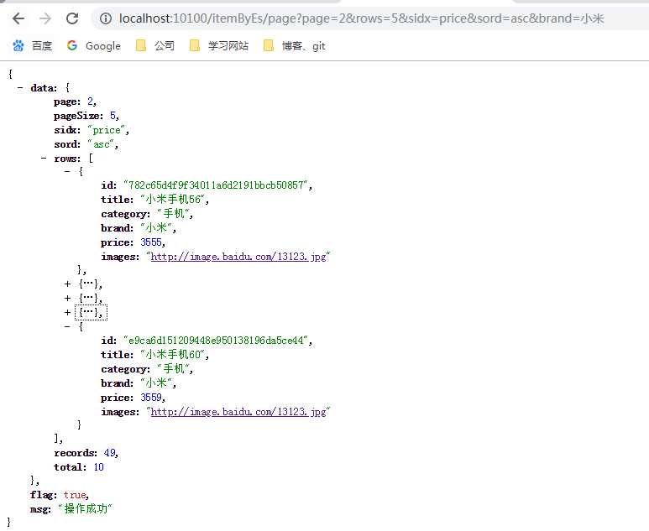Open the 公司 bookmark folder
649x531 pixels.
[155, 45]
